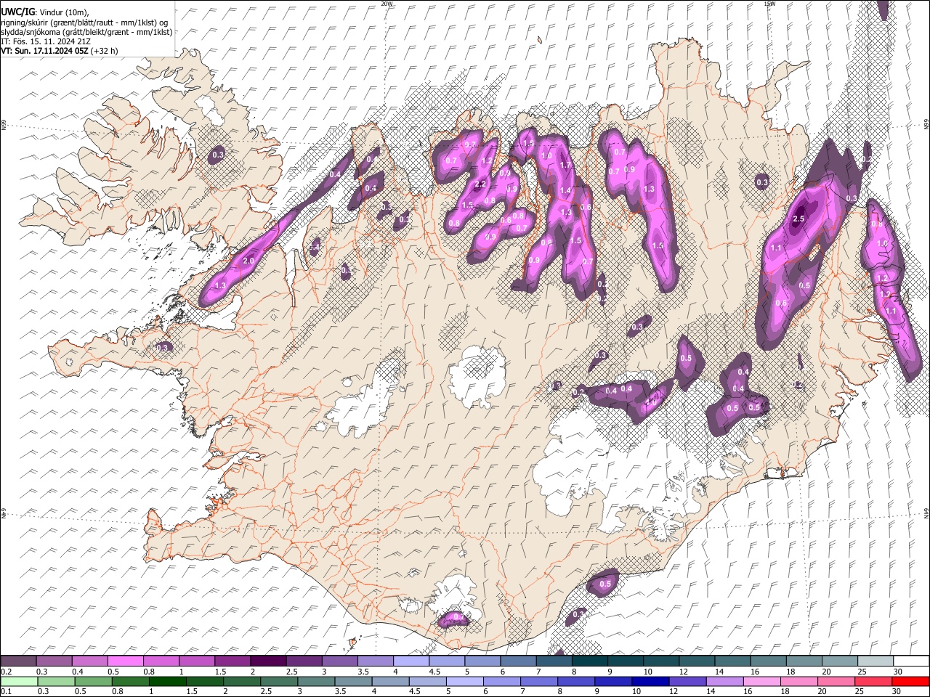Click the 1.7 snowfall value on the map
Viewport: 930px width, 697px height.
pyautogui.click(x=565, y=166)
